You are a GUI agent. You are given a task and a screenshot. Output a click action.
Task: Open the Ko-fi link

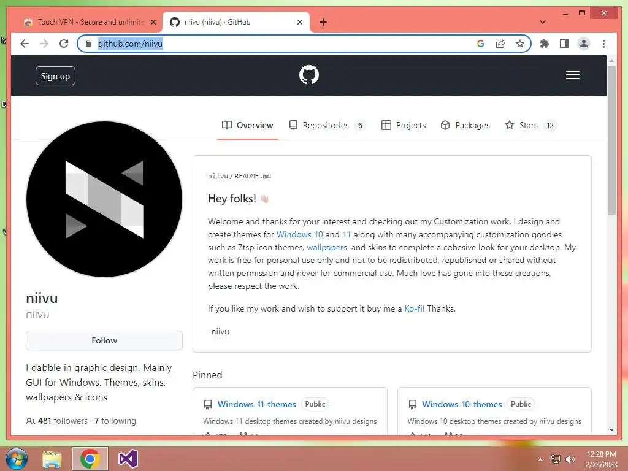point(413,309)
